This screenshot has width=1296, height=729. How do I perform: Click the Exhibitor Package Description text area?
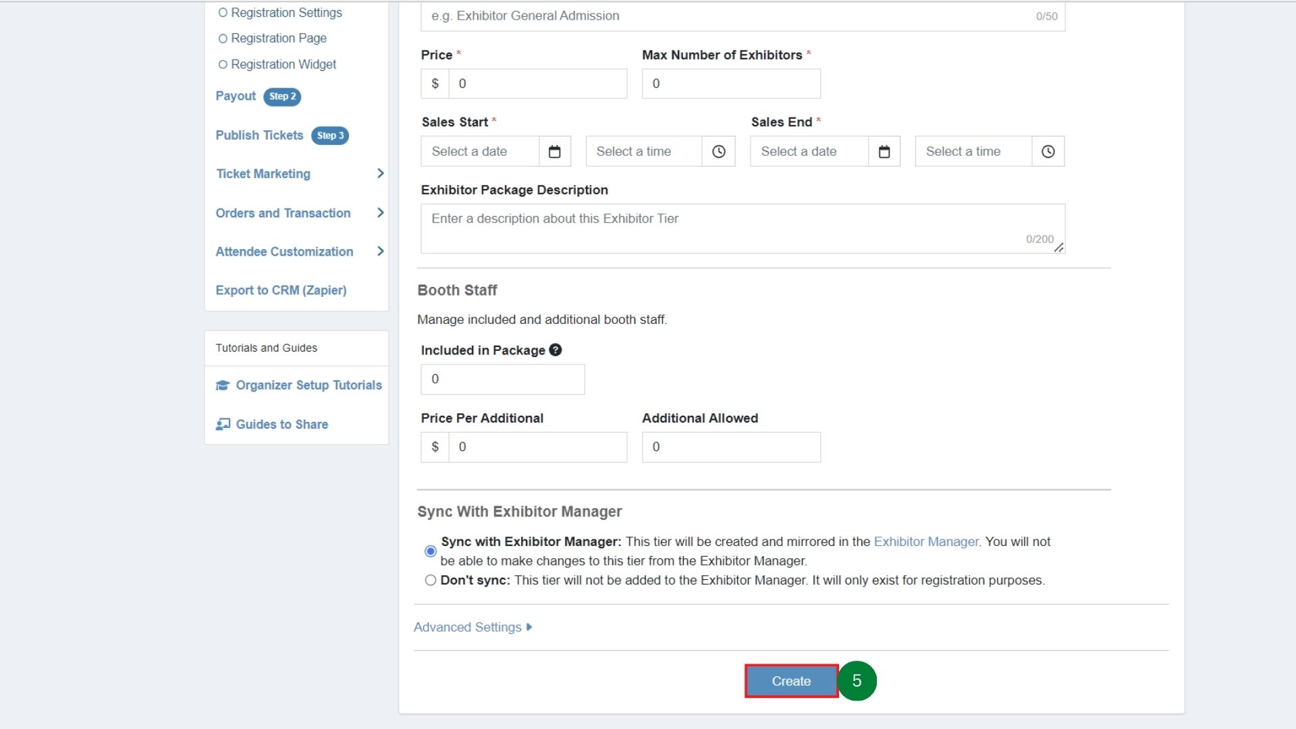tap(741, 228)
